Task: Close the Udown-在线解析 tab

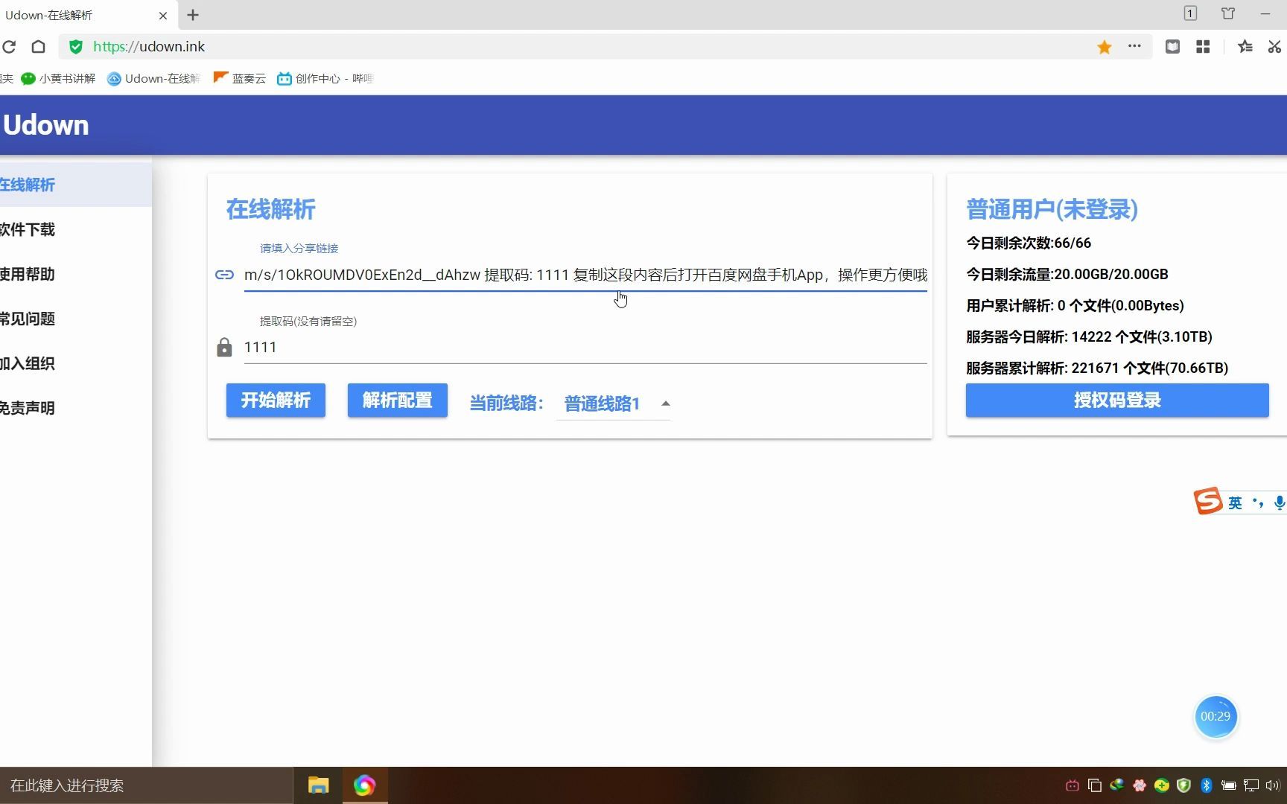Action: tap(163, 15)
